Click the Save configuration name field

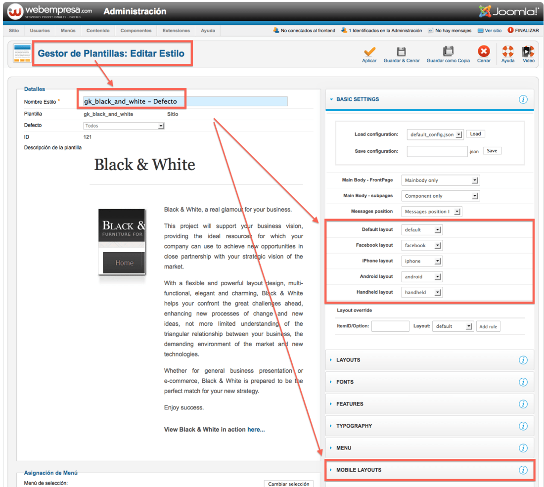click(437, 152)
